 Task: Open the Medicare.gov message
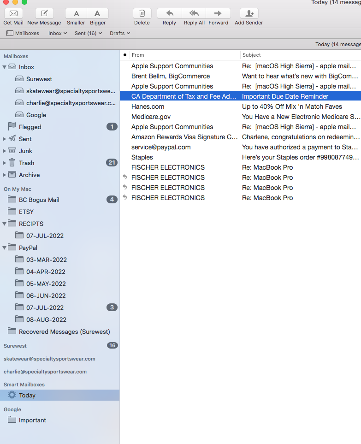coord(240,117)
